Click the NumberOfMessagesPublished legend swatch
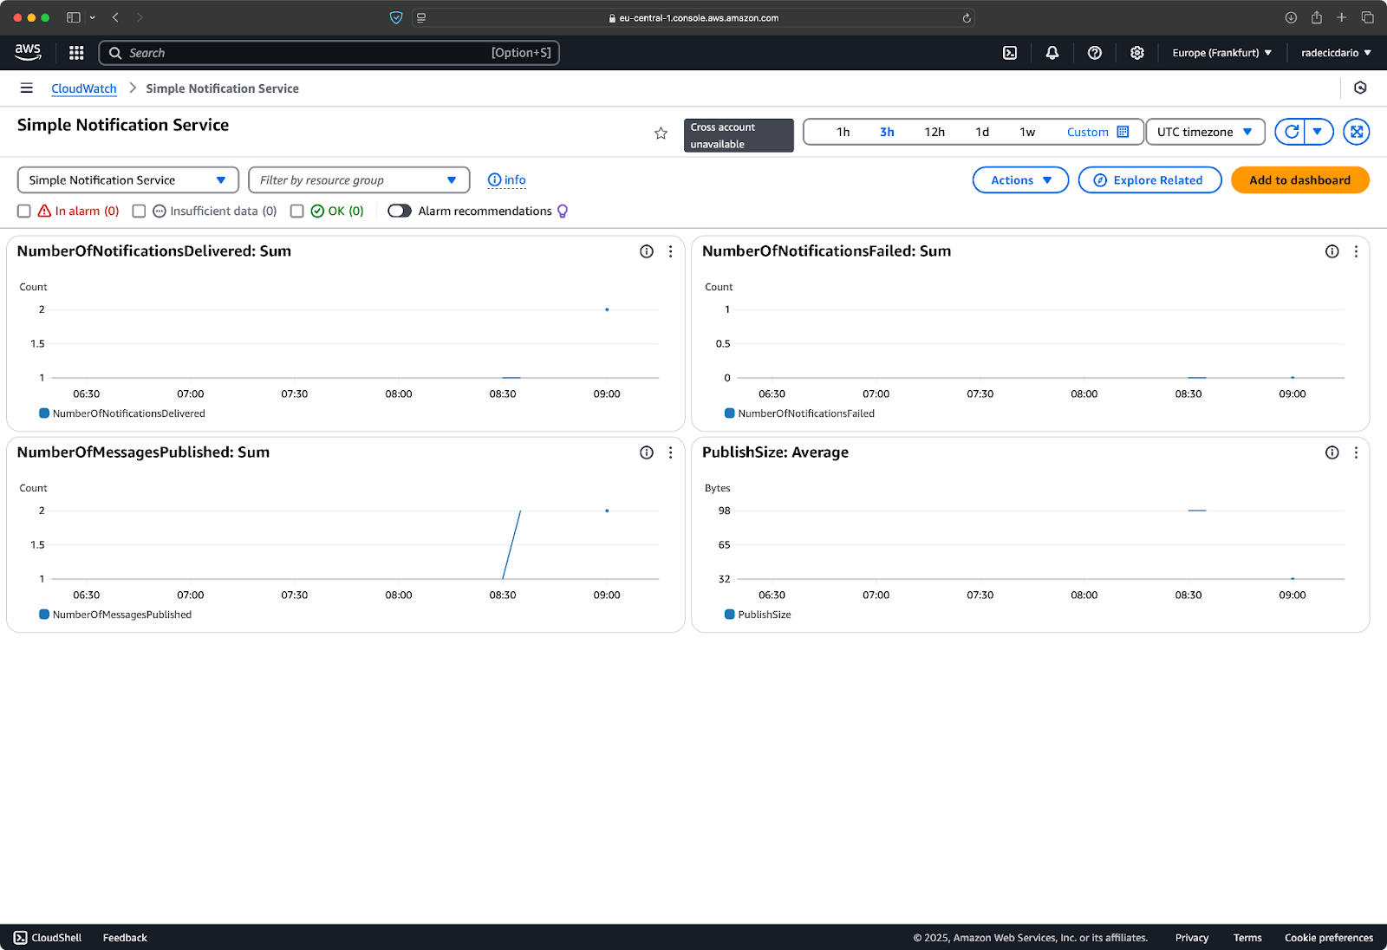The width and height of the screenshot is (1387, 950). coord(44,615)
